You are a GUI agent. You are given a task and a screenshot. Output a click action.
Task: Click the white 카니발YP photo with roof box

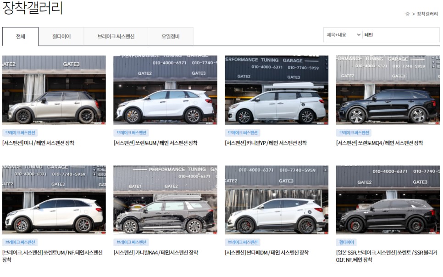[x=277, y=90]
